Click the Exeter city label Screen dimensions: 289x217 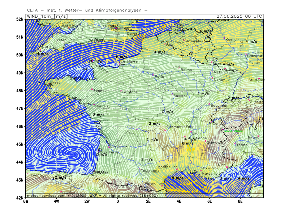click(60, 40)
